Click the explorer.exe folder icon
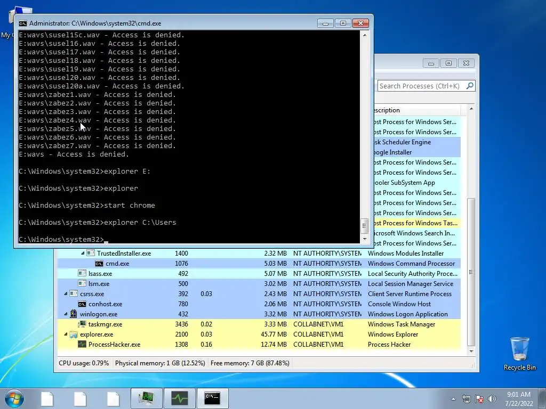This screenshot has width=546, height=409. tap(74, 334)
